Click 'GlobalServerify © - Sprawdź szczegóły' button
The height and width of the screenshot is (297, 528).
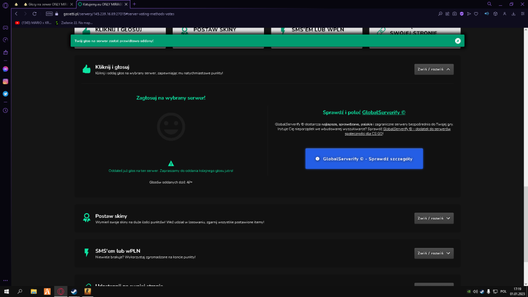(364, 159)
